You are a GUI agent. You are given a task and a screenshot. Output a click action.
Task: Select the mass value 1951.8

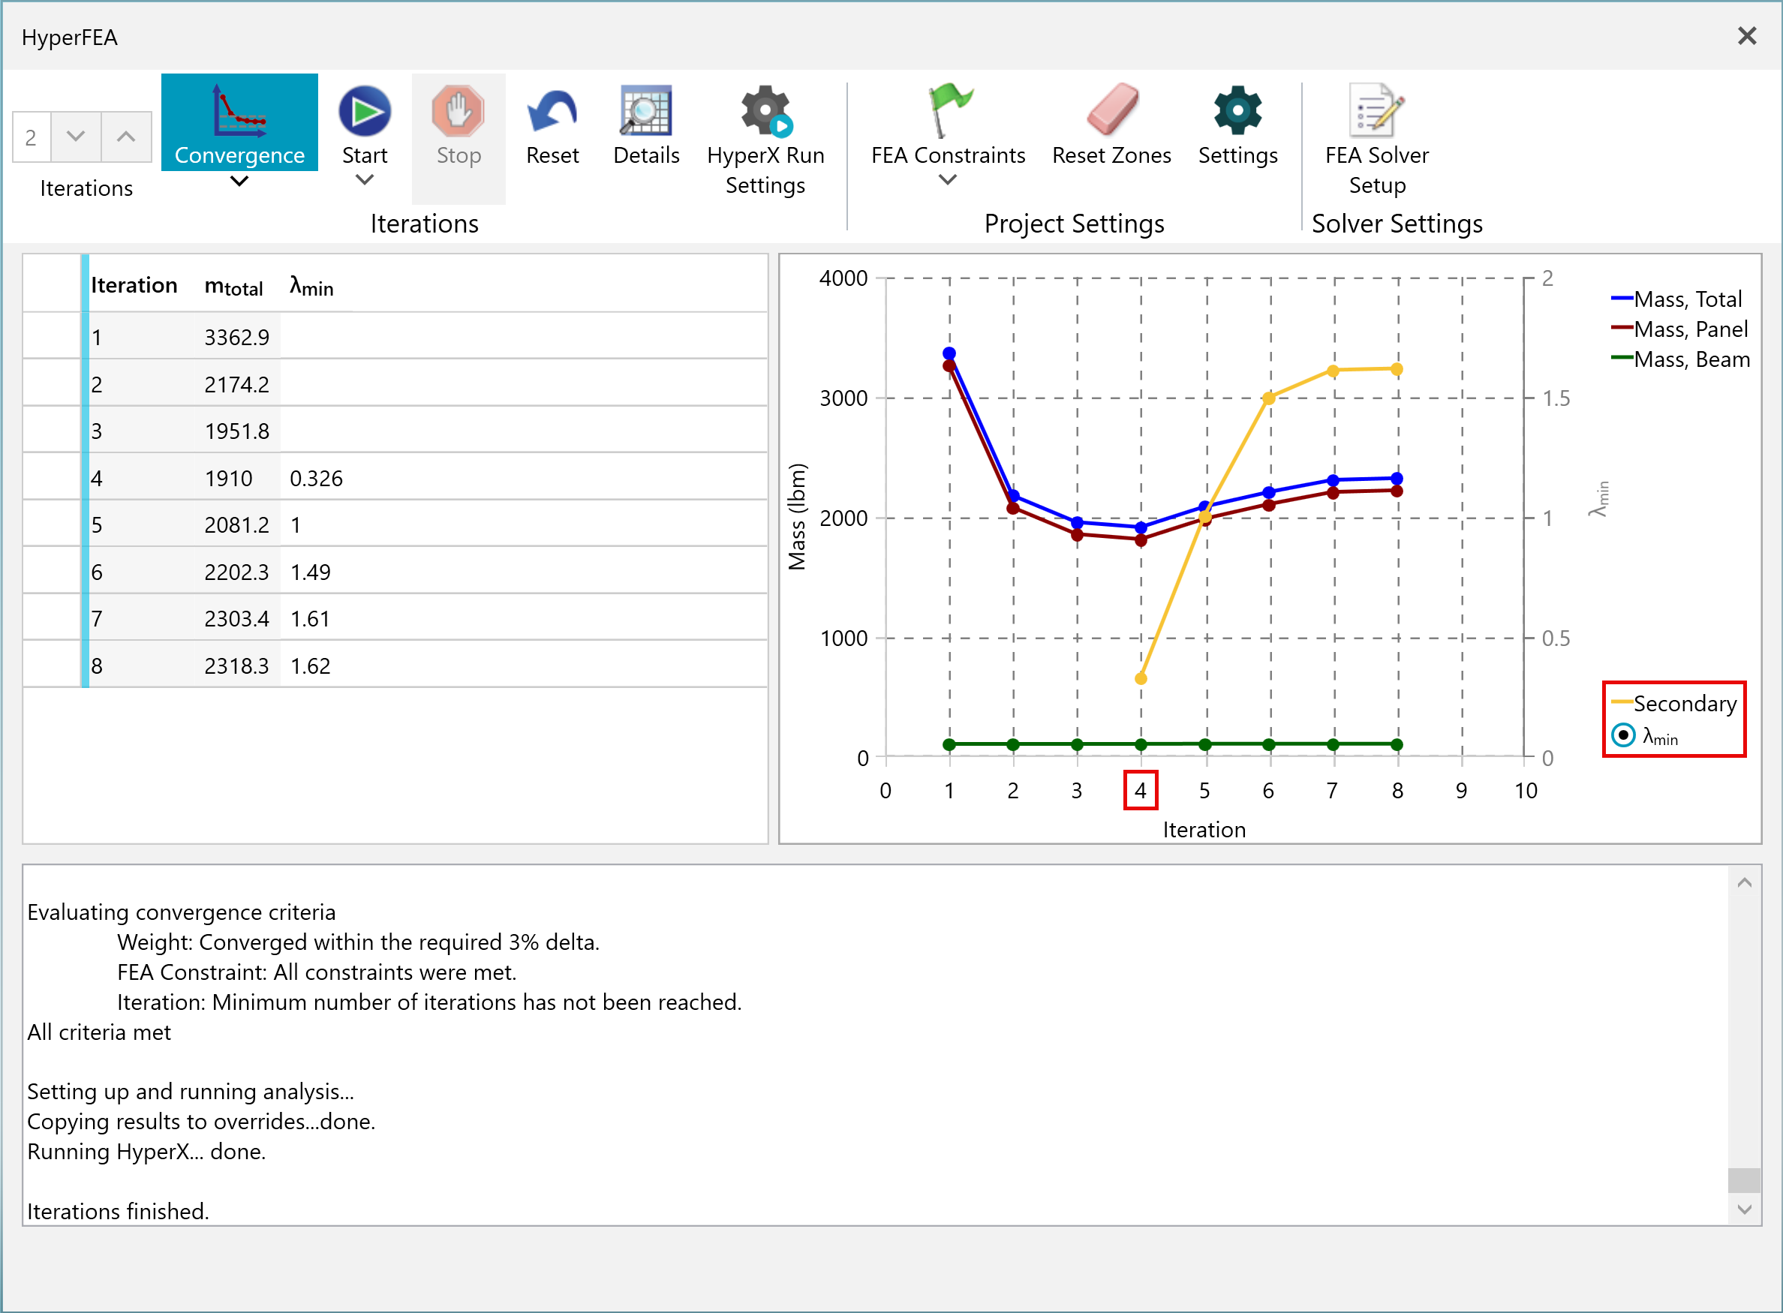point(237,431)
